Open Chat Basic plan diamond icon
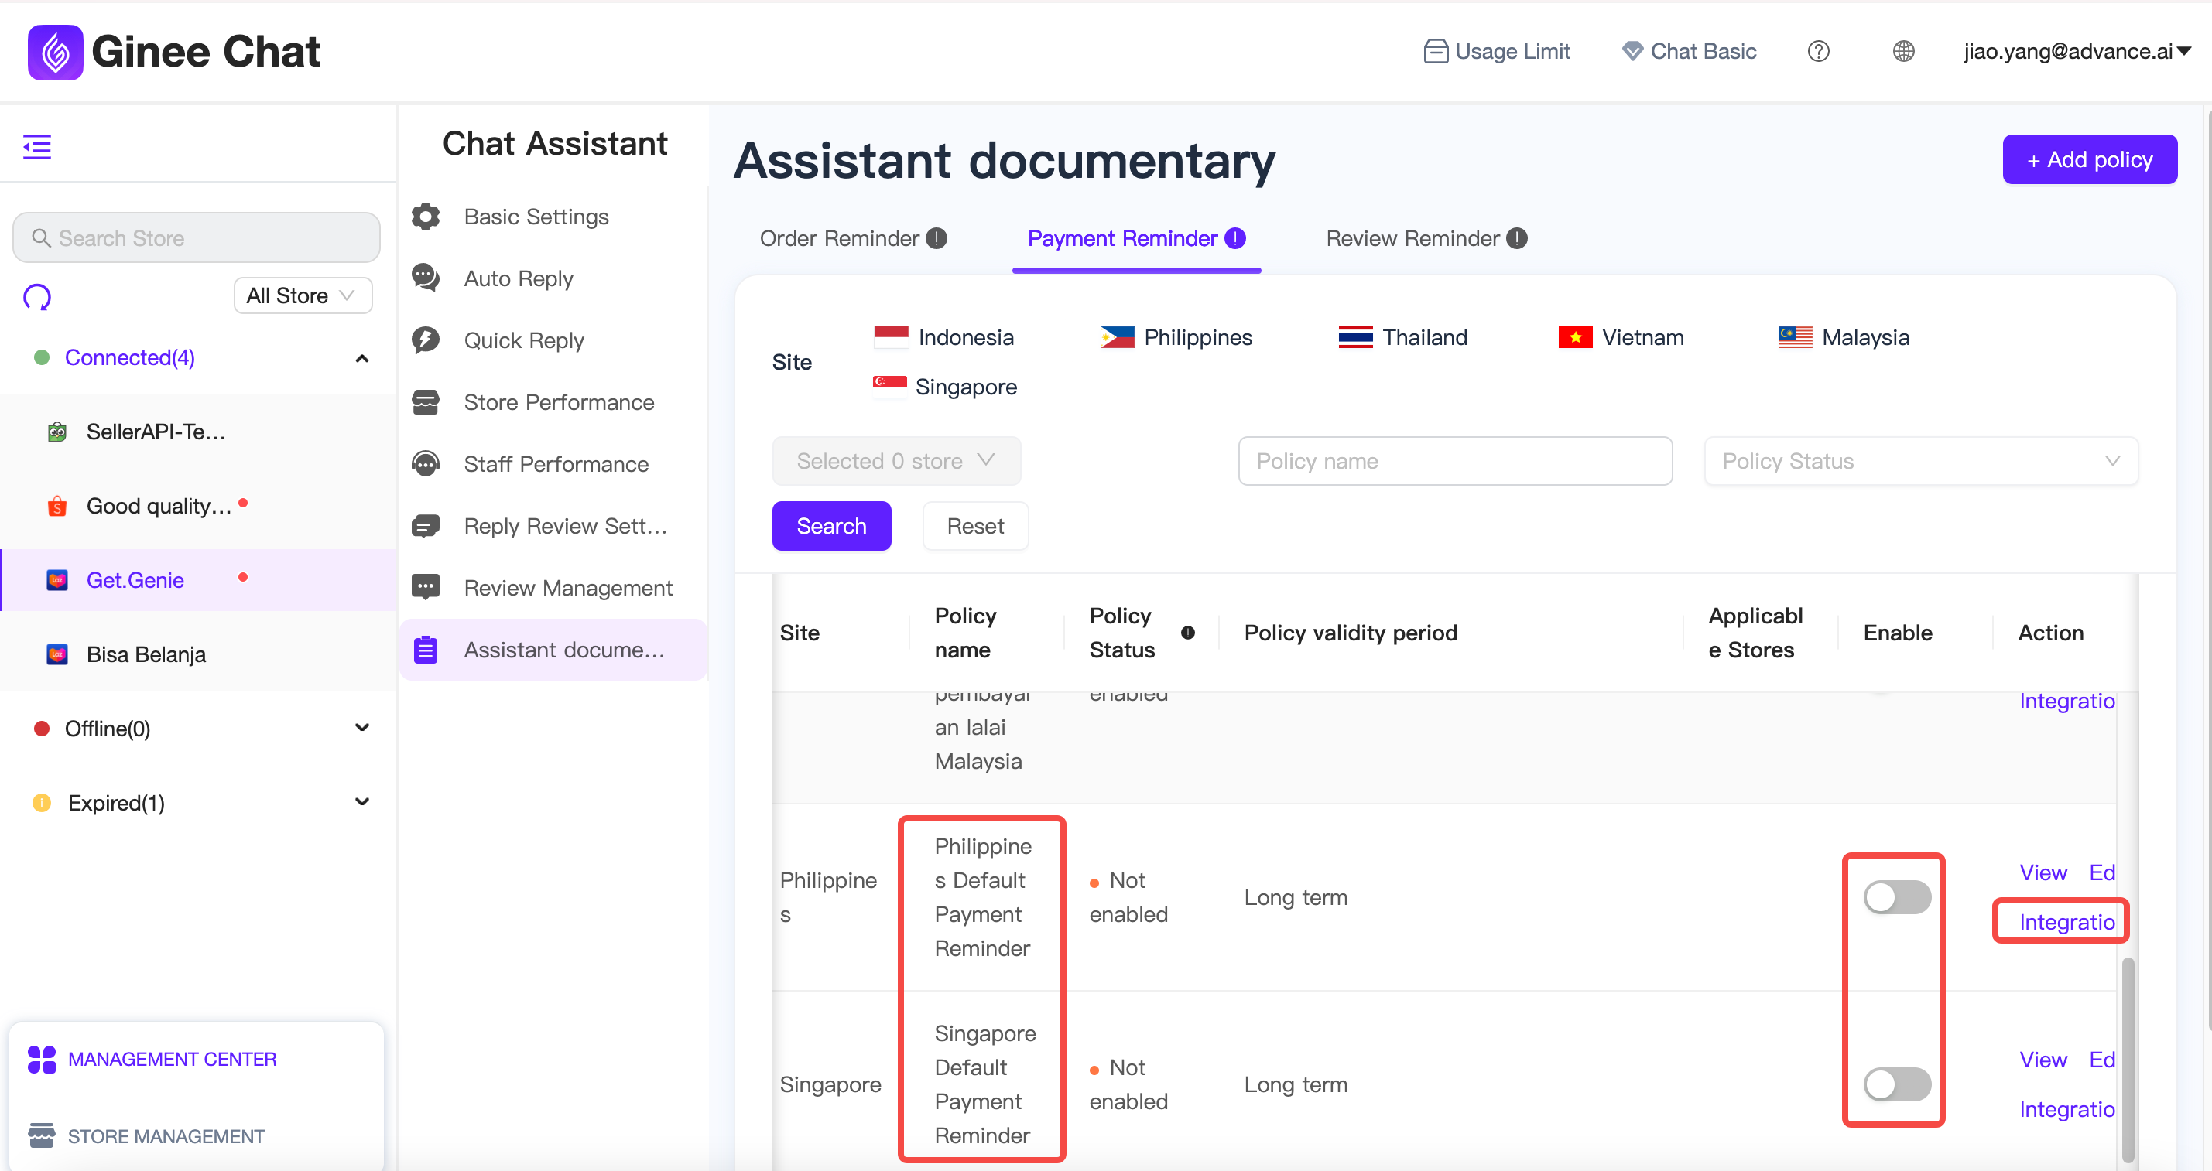 click(1632, 52)
